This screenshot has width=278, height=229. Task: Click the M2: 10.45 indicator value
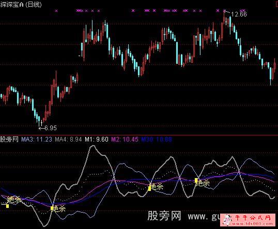(x=125, y=139)
